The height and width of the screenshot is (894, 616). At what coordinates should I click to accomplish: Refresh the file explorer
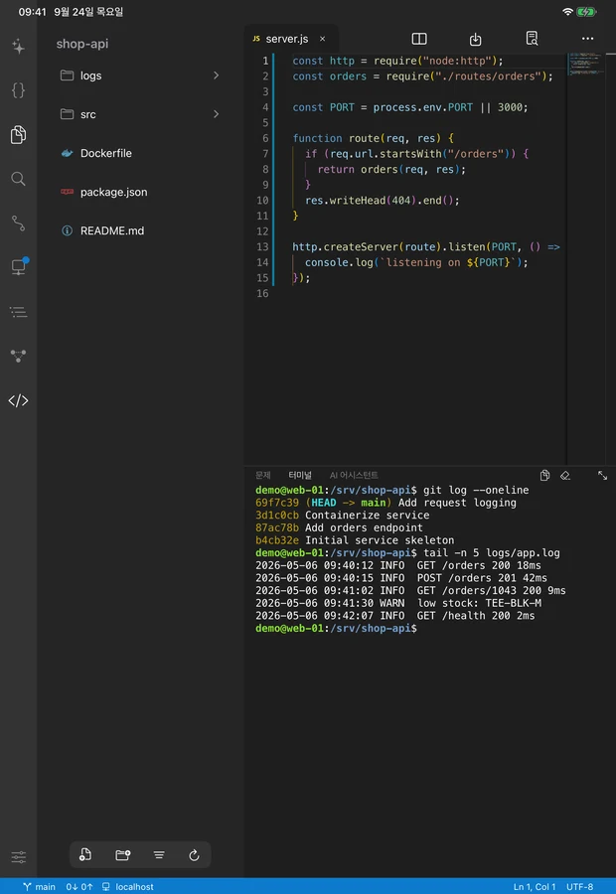[194, 854]
